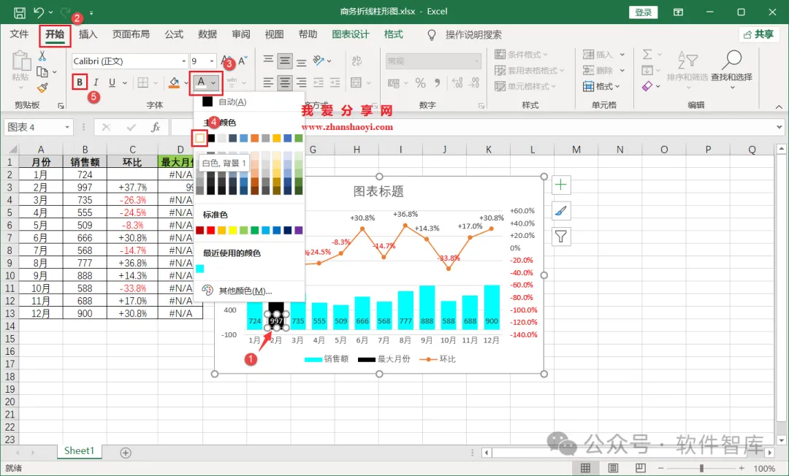Switch to the Insert tab
This screenshot has height=476, width=789.
(x=88, y=34)
